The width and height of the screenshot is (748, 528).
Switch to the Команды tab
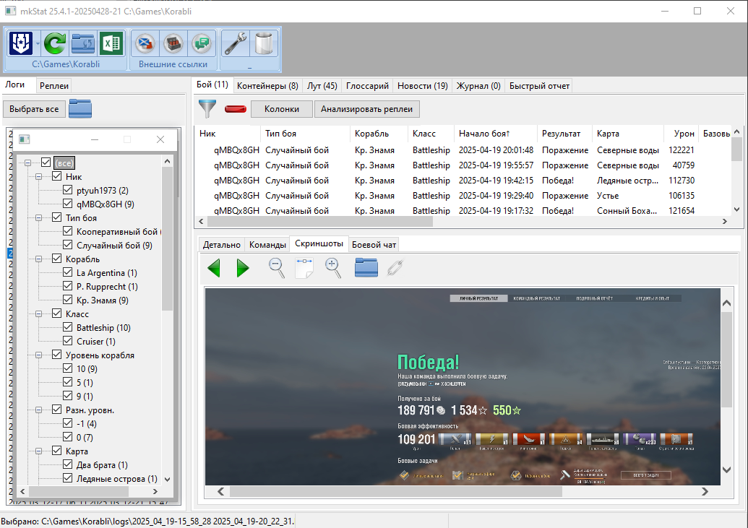point(267,245)
